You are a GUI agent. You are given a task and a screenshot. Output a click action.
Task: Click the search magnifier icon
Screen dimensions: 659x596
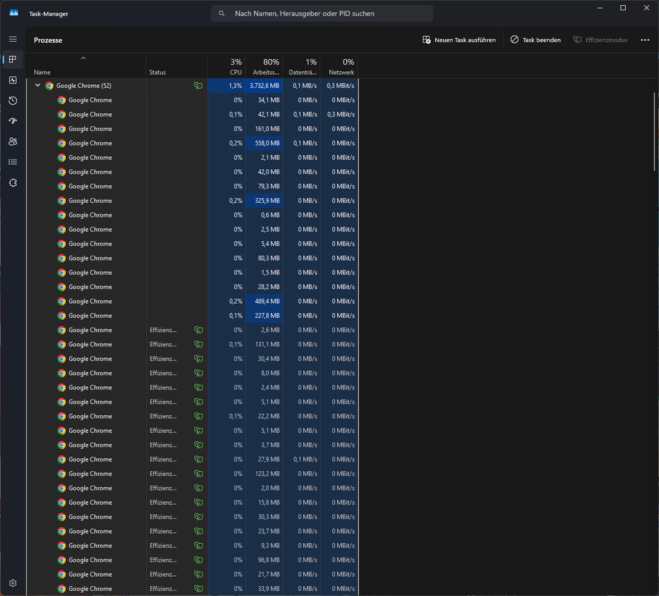[x=221, y=14]
